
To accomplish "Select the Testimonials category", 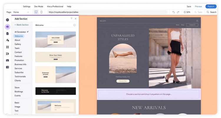I will click(x=20, y=76).
